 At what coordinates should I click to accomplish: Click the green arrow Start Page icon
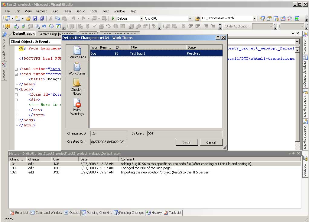297,18
